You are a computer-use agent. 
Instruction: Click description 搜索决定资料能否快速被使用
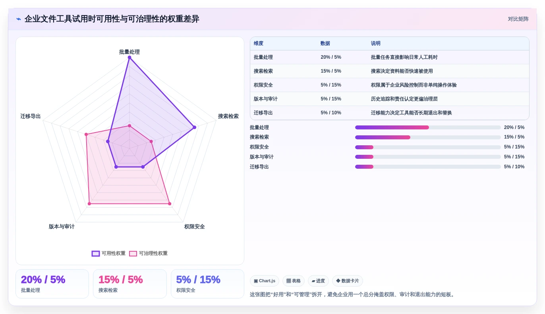tap(402, 71)
